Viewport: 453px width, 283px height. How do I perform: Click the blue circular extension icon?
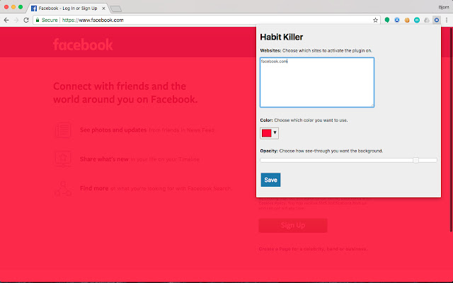point(397,20)
